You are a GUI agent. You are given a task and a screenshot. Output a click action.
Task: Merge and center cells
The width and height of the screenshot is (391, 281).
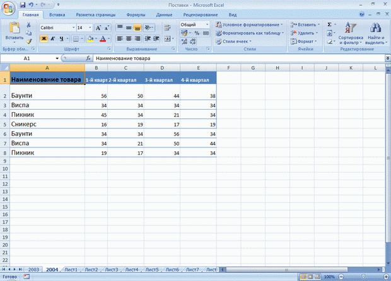click(x=168, y=38)
